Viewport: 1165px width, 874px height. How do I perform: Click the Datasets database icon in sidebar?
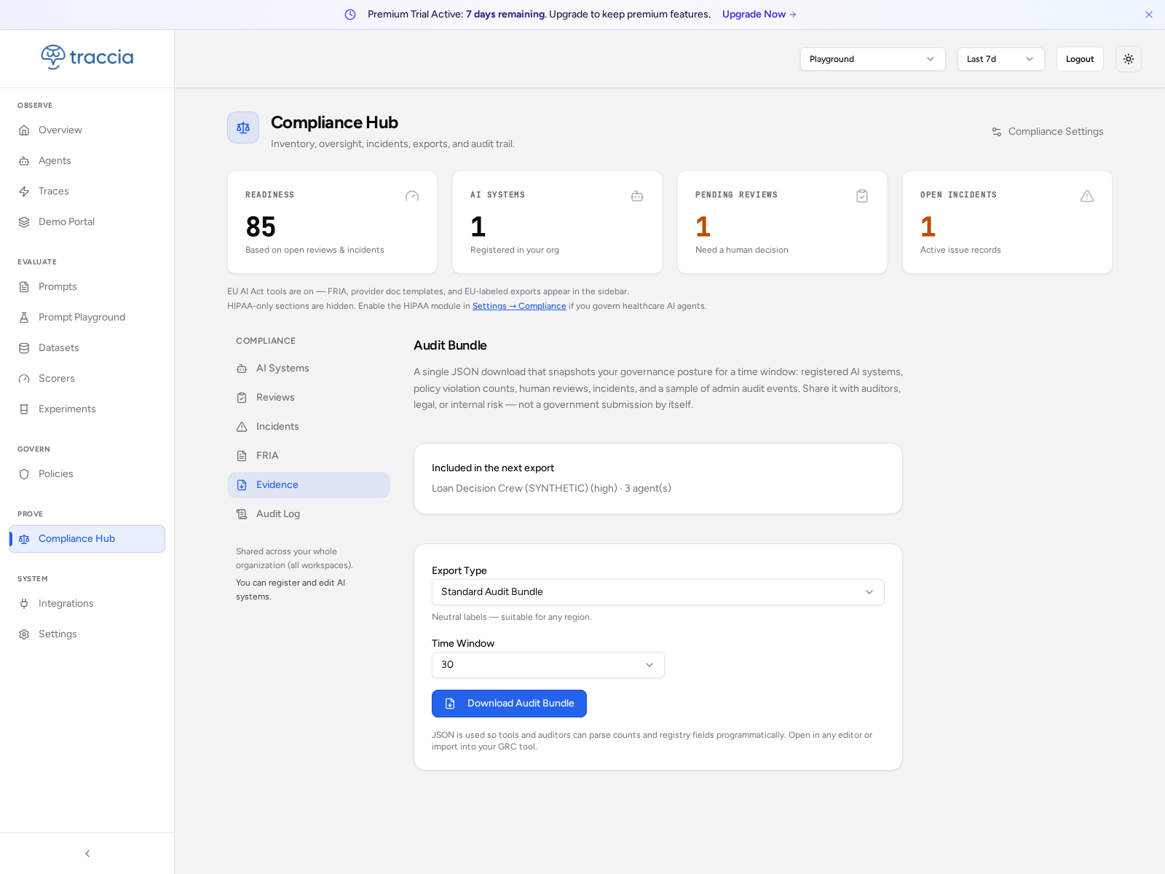tap(24, 348)
